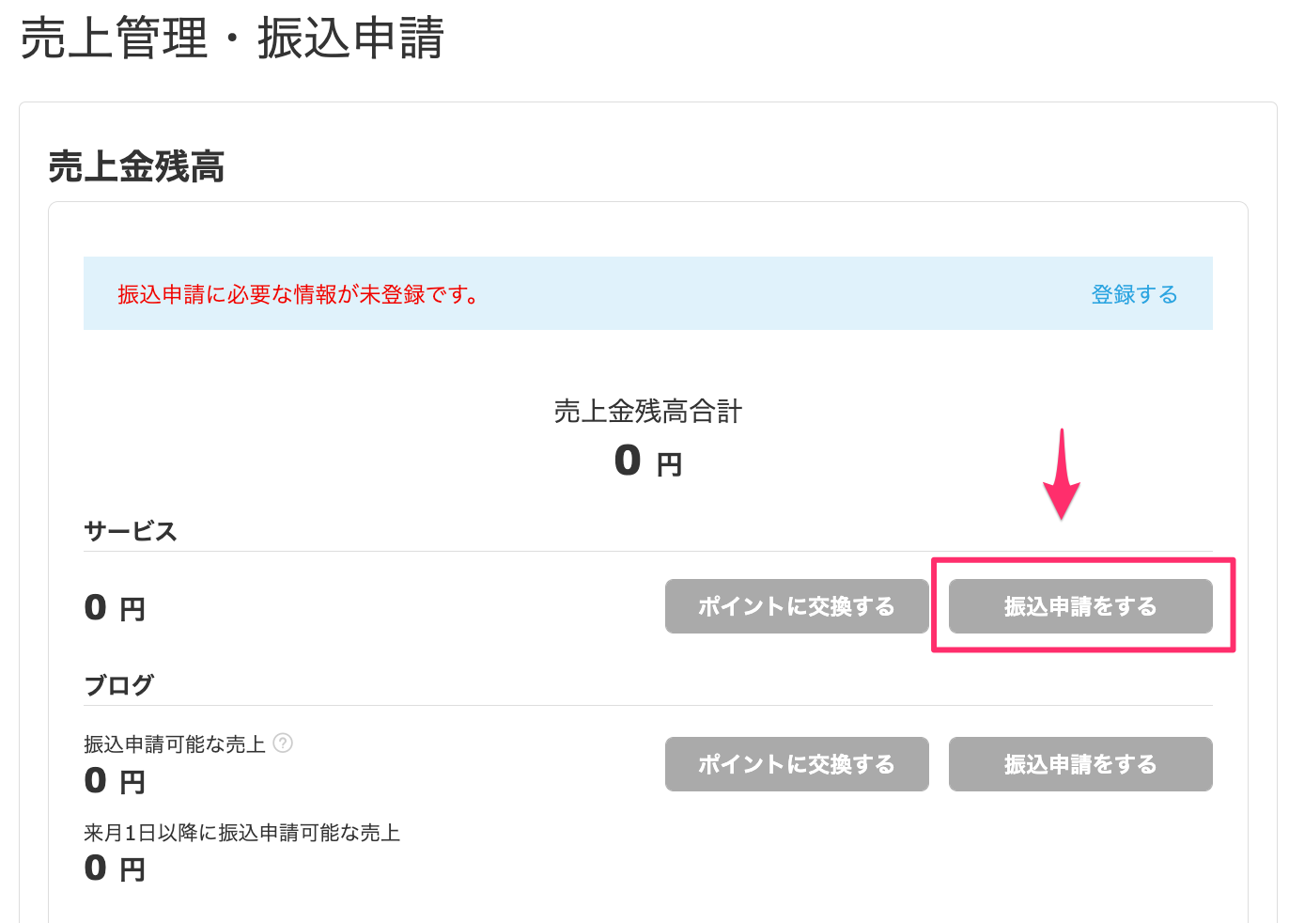Click the 振込申請可能な売上 label
The width and height of the screenshot is (1289, 923).
(175, 744)
